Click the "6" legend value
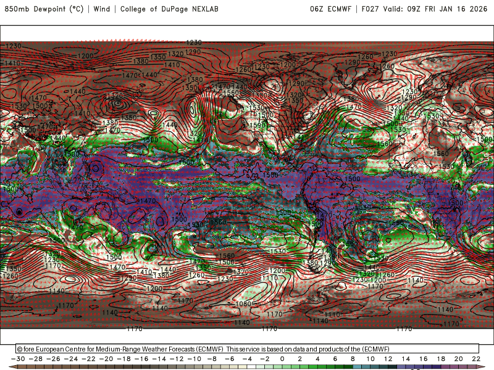 335,359
